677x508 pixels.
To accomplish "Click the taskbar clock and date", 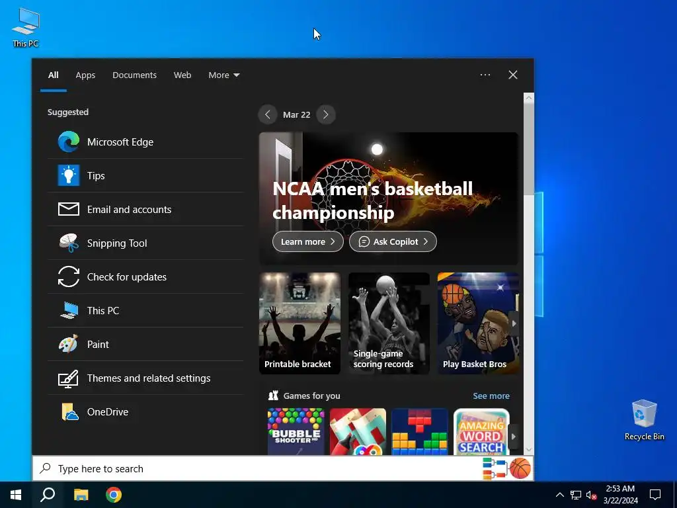I will [x=620, y=495].
